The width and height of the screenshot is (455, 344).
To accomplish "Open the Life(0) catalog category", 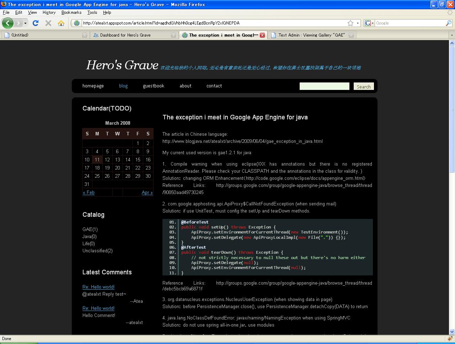I will pyautogui.click(x=89, y=244).
